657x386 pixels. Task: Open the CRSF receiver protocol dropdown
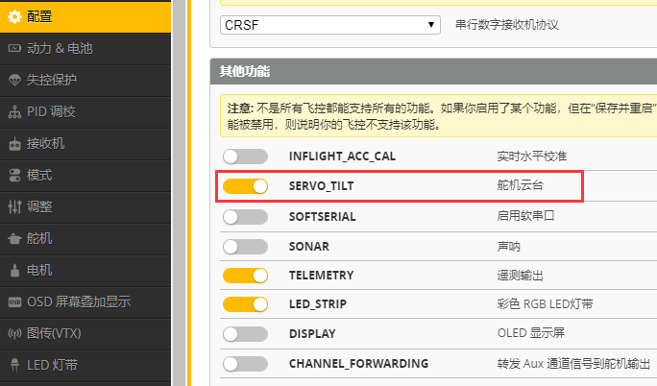click(x=330, y=25)
